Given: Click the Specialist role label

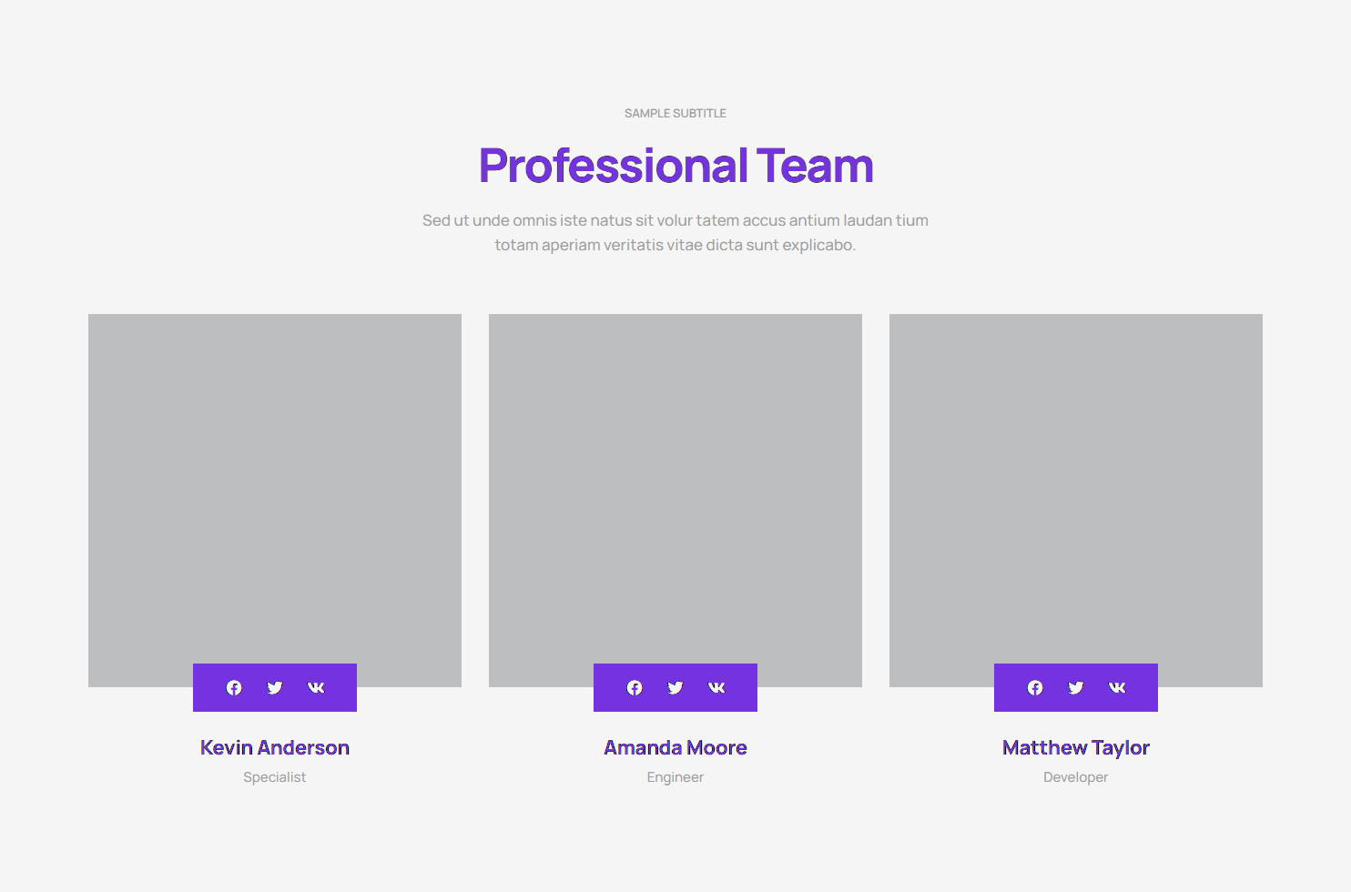Looking at the screenshot, I should pyautogui.click(x=275, y=777).
